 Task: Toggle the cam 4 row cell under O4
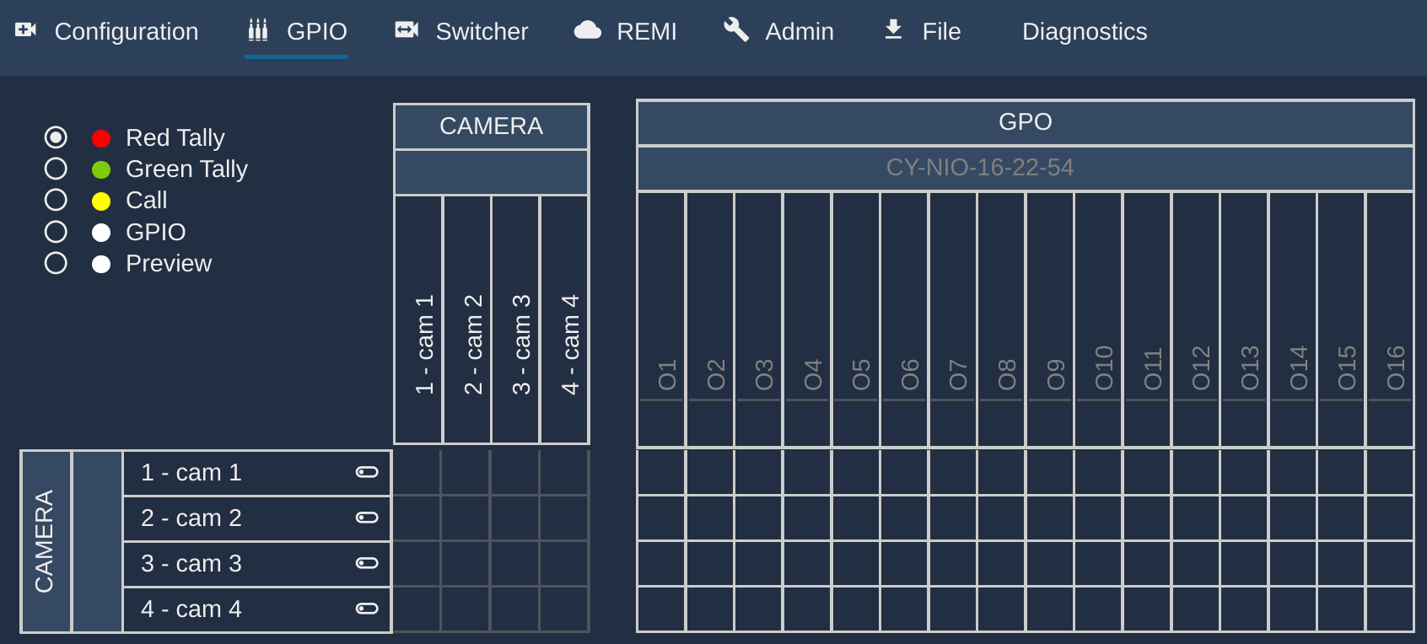808,609
